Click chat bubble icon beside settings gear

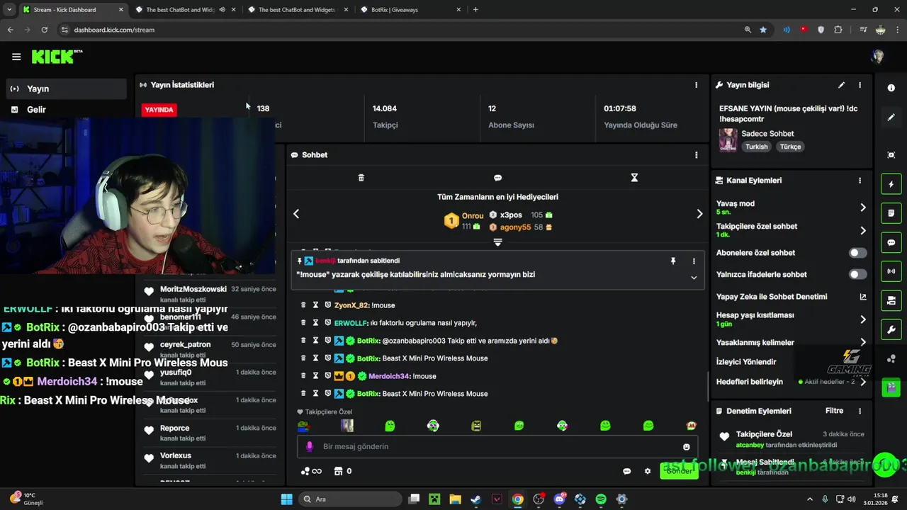point(626,471)
